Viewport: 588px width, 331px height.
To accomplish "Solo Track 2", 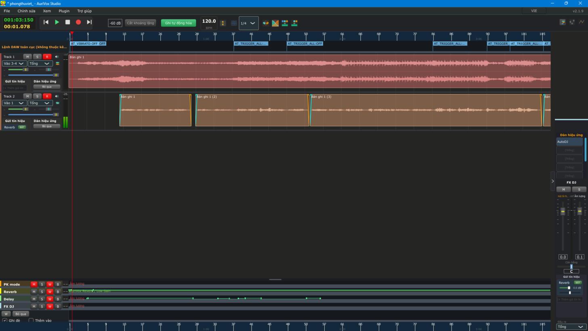I will tap(37, 96).
